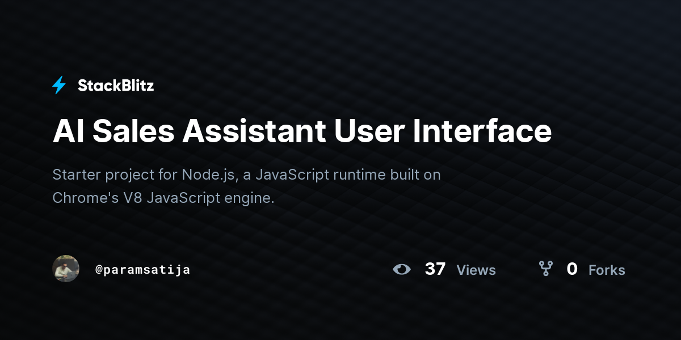Click the Starter project description paragraph
This screenshot has width=681, height=340.
click(x=246, y=186)
